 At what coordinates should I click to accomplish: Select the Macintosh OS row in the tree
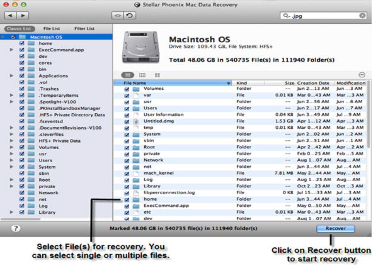pyautogui.click(x=56, y=37)
